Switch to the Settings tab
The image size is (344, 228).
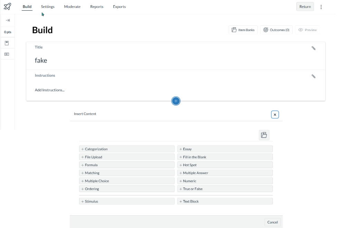[x=48, y=7]
